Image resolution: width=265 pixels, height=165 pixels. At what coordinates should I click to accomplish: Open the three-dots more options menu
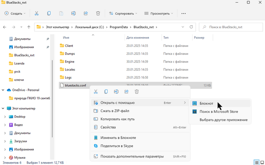pos(184,14)
